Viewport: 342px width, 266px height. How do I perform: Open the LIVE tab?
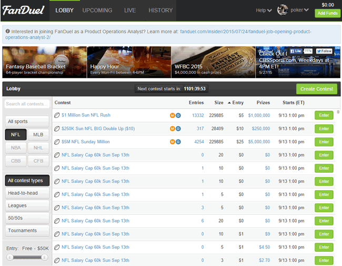(130, 10)
